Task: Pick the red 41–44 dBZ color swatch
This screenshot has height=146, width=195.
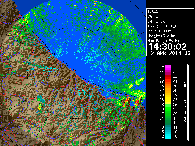Action: pos(168,77)
